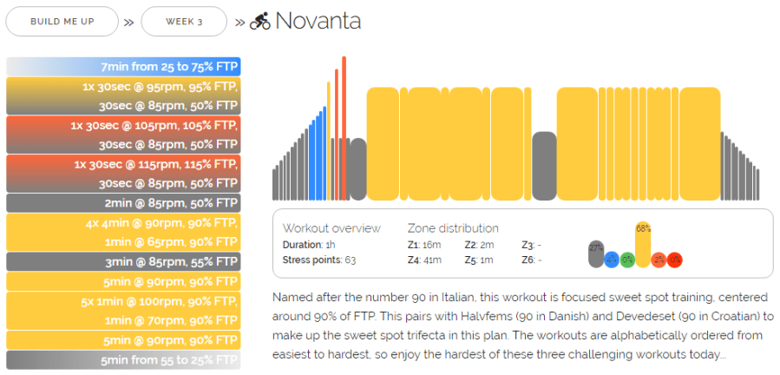Open the Build Me Up plan

point(62,22)
